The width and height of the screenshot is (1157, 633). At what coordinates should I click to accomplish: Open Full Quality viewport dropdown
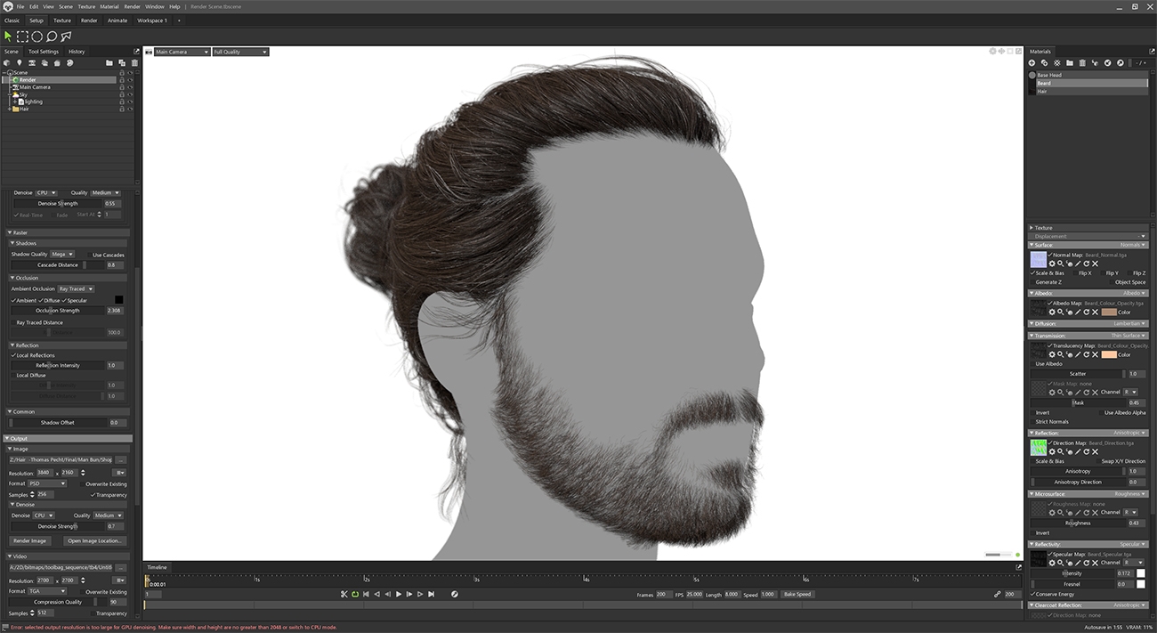pyautogui.click(x=240, y=52)
